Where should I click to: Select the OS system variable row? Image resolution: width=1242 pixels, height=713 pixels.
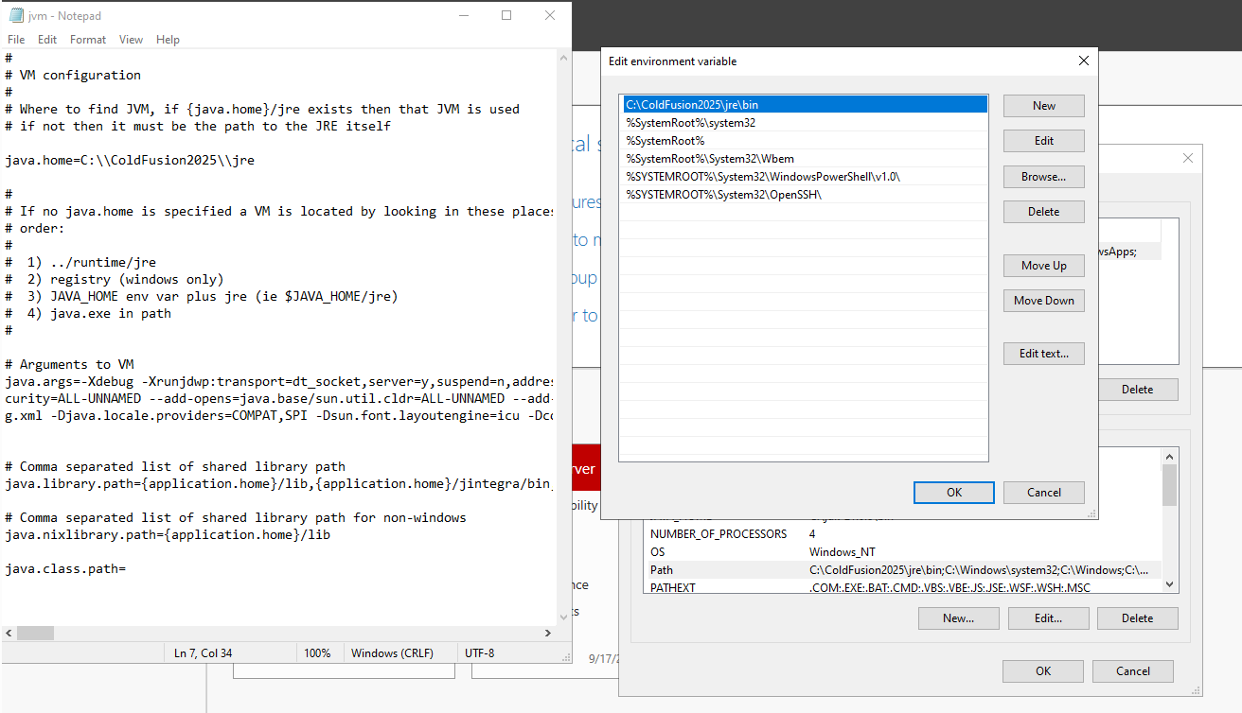coord(902,552)
